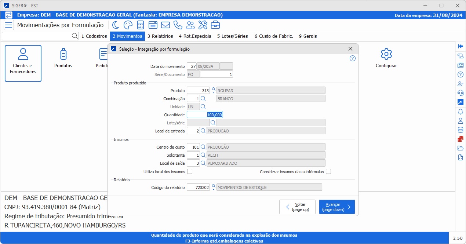The height and width of the screenshot is (244, 466).
Task: Open lookup search for Local de saída
Action: (x=203, y=163)
